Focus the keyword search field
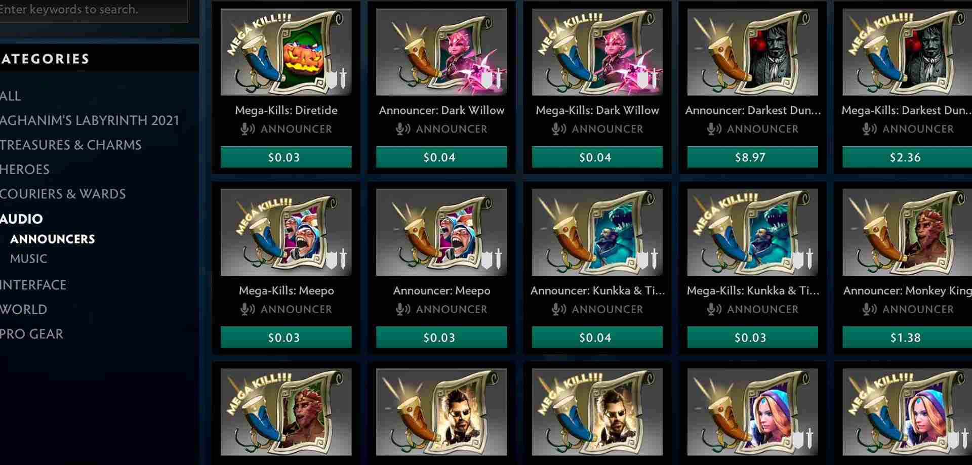Viewport: 972px width, 465px height. pyautogui.click(x=94, y=10)
